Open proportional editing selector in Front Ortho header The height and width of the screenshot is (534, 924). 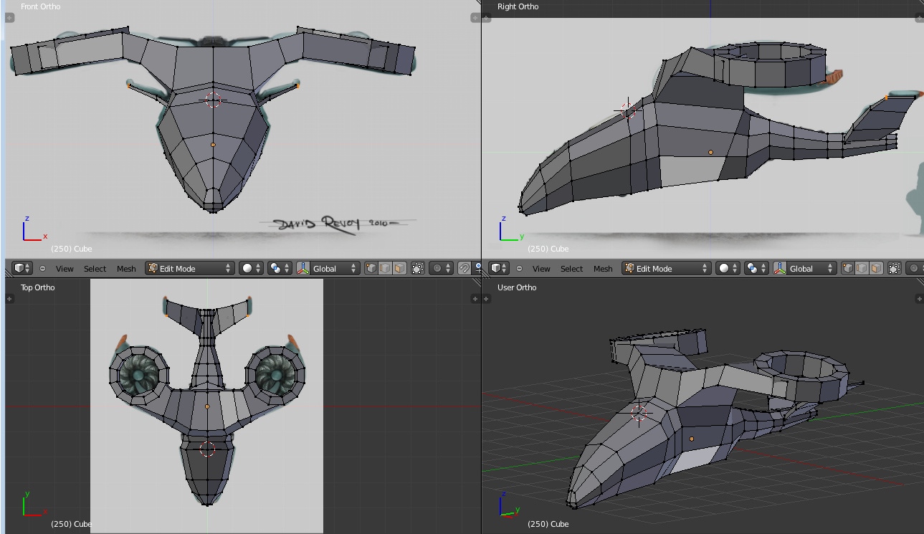440,268
